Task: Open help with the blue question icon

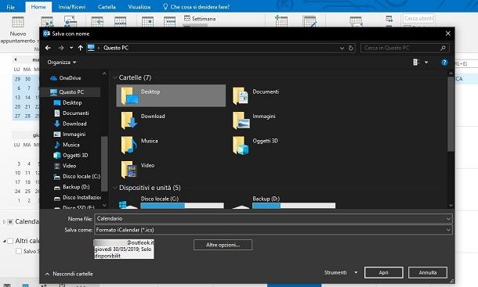Action: click(444, 63)
